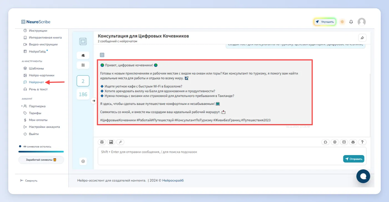Click the puzzle-piece plugin icon
The image size is (389, 202).
326,142
